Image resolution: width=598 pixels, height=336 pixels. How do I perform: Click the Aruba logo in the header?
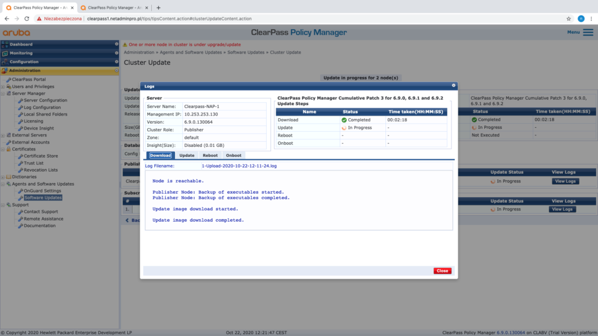(16, 32)
